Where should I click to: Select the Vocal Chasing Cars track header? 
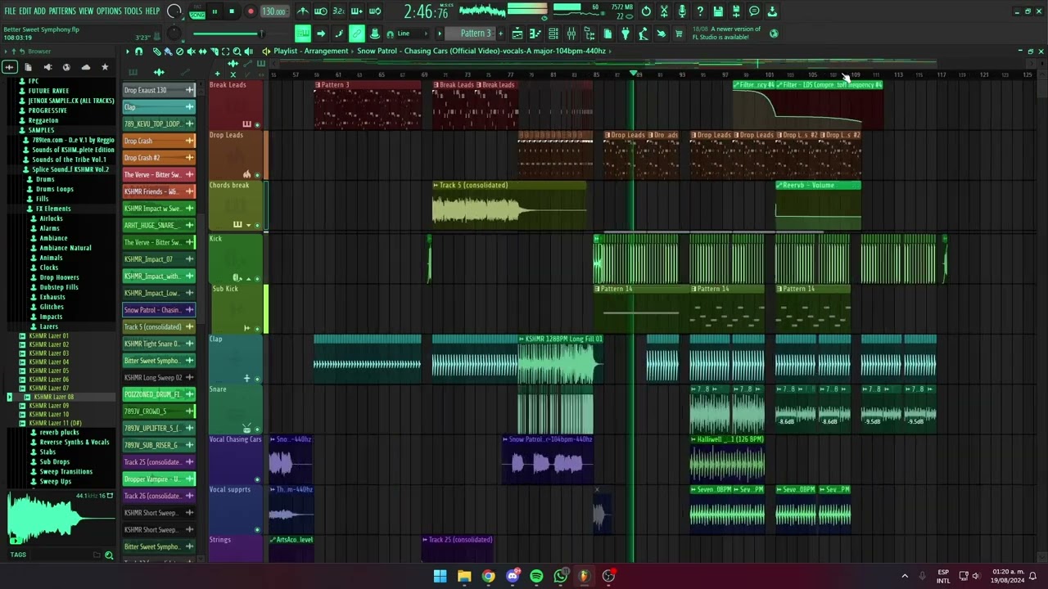tap(236, 459)
